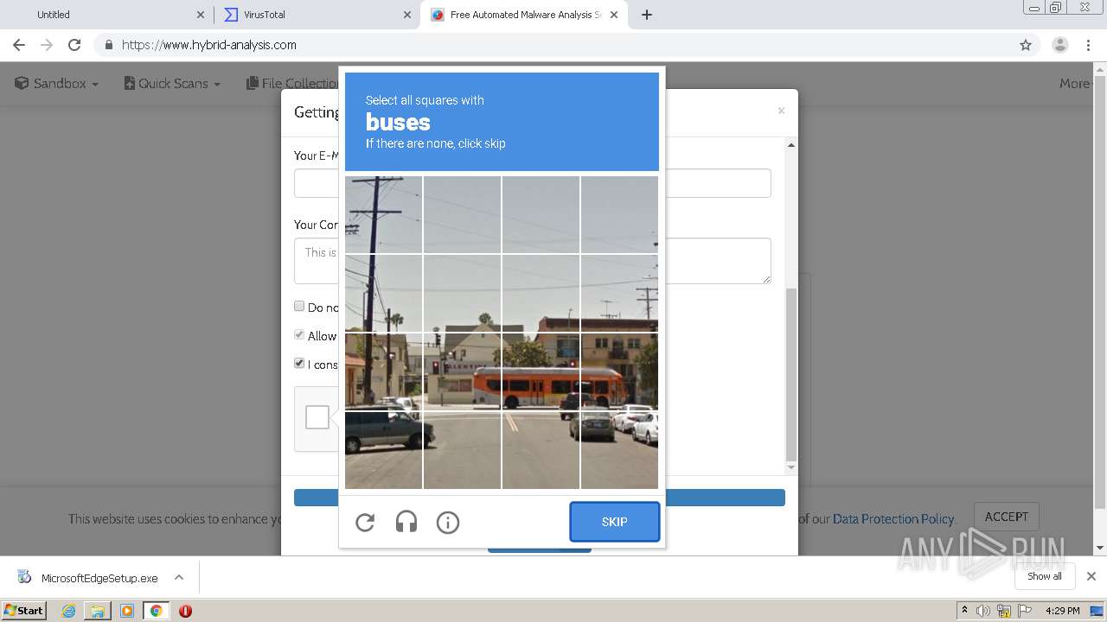Image resolution: width=1107 pixels, height=622 pixels.
Task: Open Chrome three-dot menu
Action: point(1089,45)
